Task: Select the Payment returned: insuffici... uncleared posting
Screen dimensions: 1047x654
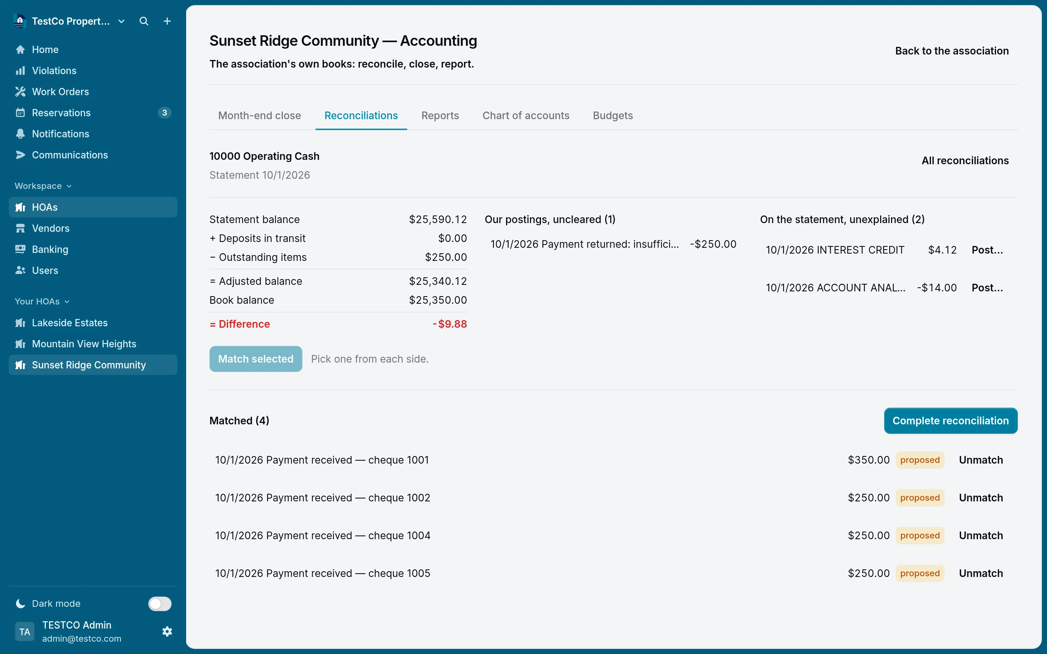Action: [x=614, y=244]
